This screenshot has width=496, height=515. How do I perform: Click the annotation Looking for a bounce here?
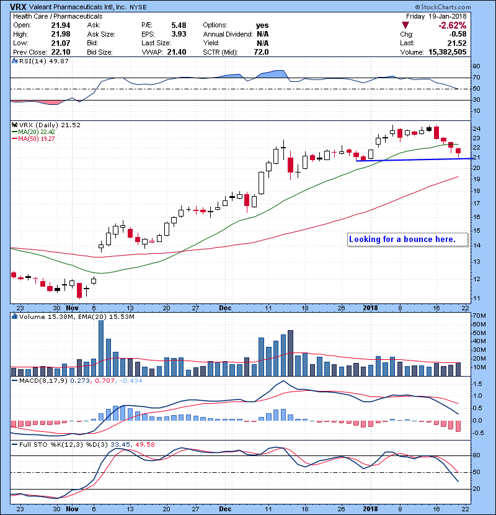[x=402, y=239]
